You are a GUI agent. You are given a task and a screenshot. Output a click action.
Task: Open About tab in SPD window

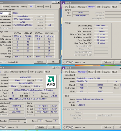(x=47, y=7)
